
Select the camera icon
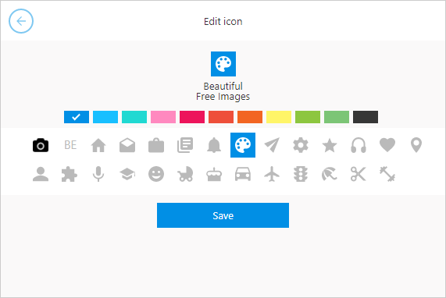point(41,145)
